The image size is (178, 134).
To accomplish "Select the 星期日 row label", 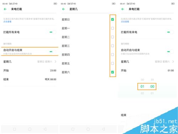I will [66, 19].
